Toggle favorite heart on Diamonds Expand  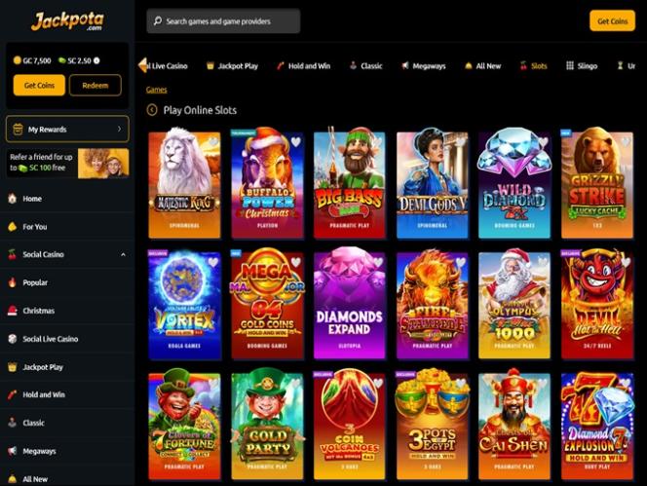pyautogui.click(x=378, y=262)
